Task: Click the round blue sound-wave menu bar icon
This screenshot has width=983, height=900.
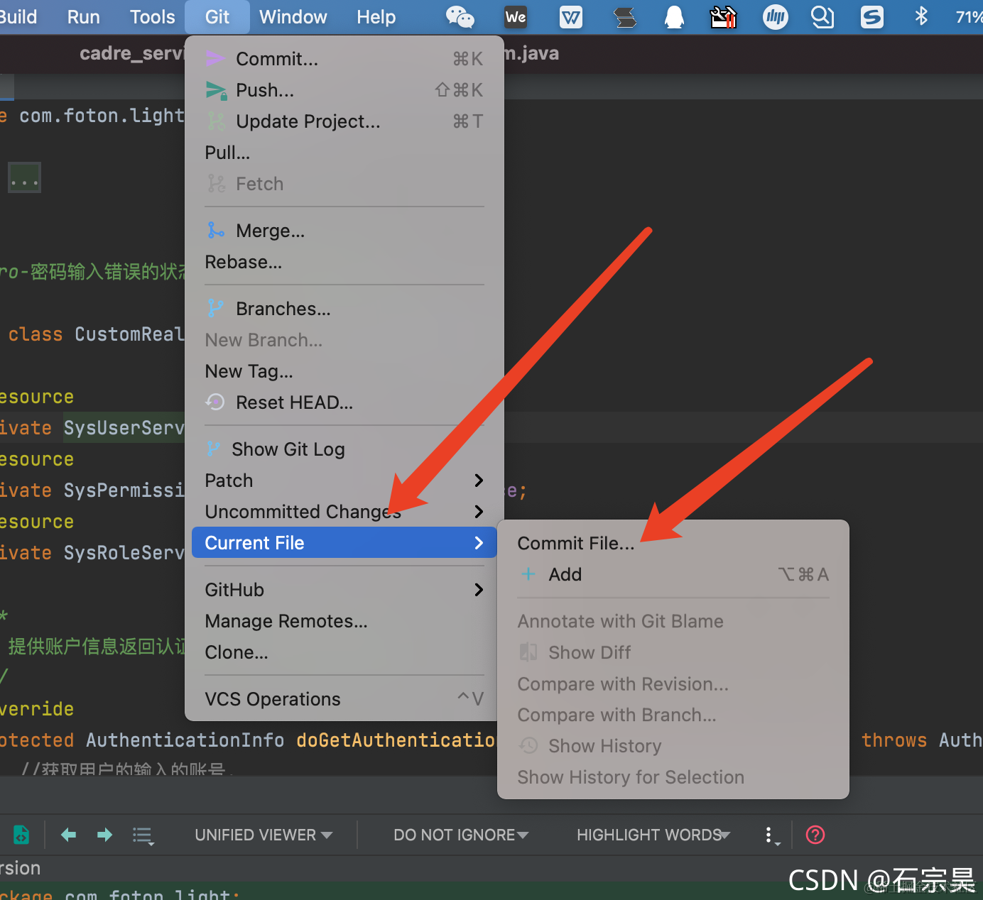Action: point(776,16)
